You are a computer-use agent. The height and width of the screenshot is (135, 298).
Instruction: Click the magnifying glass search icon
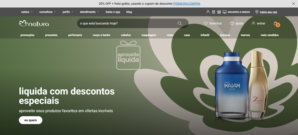point(180,23)
